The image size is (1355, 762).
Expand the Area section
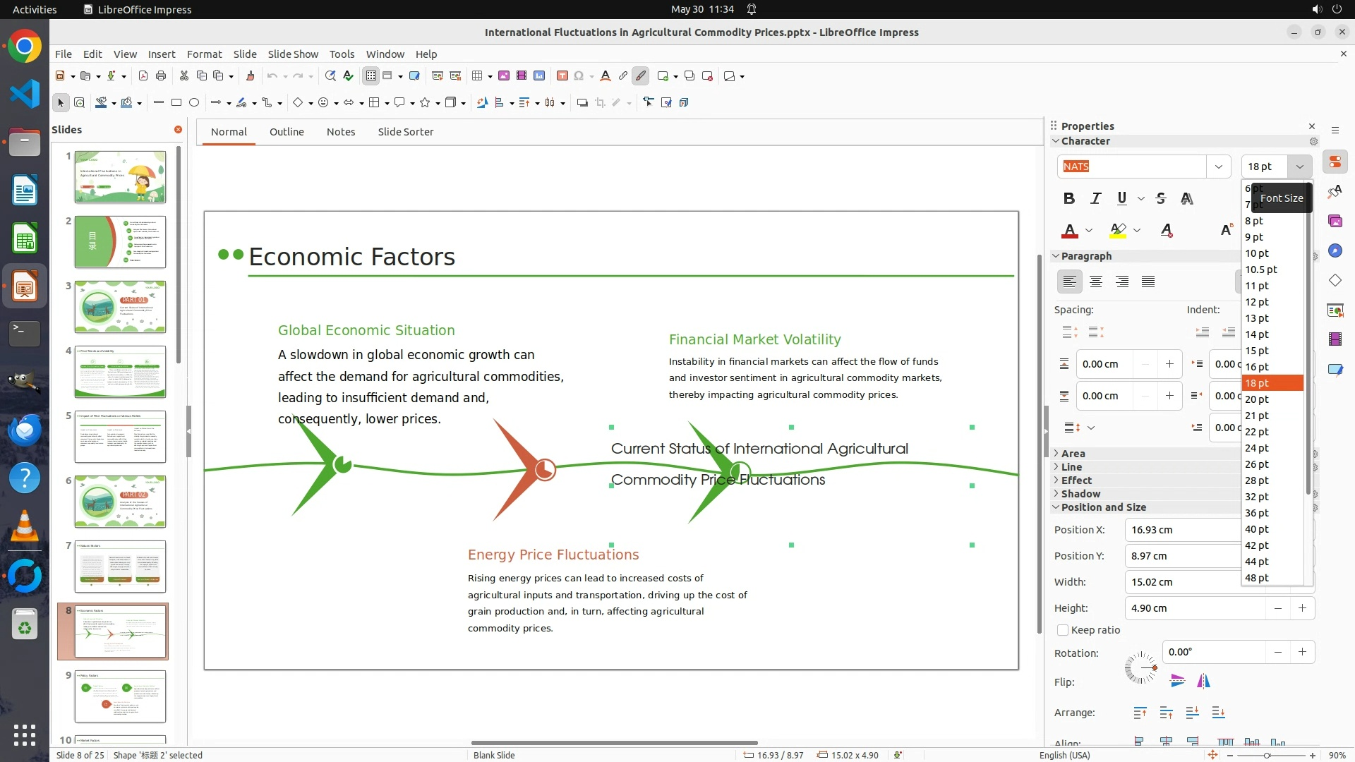coord(1073,454)
